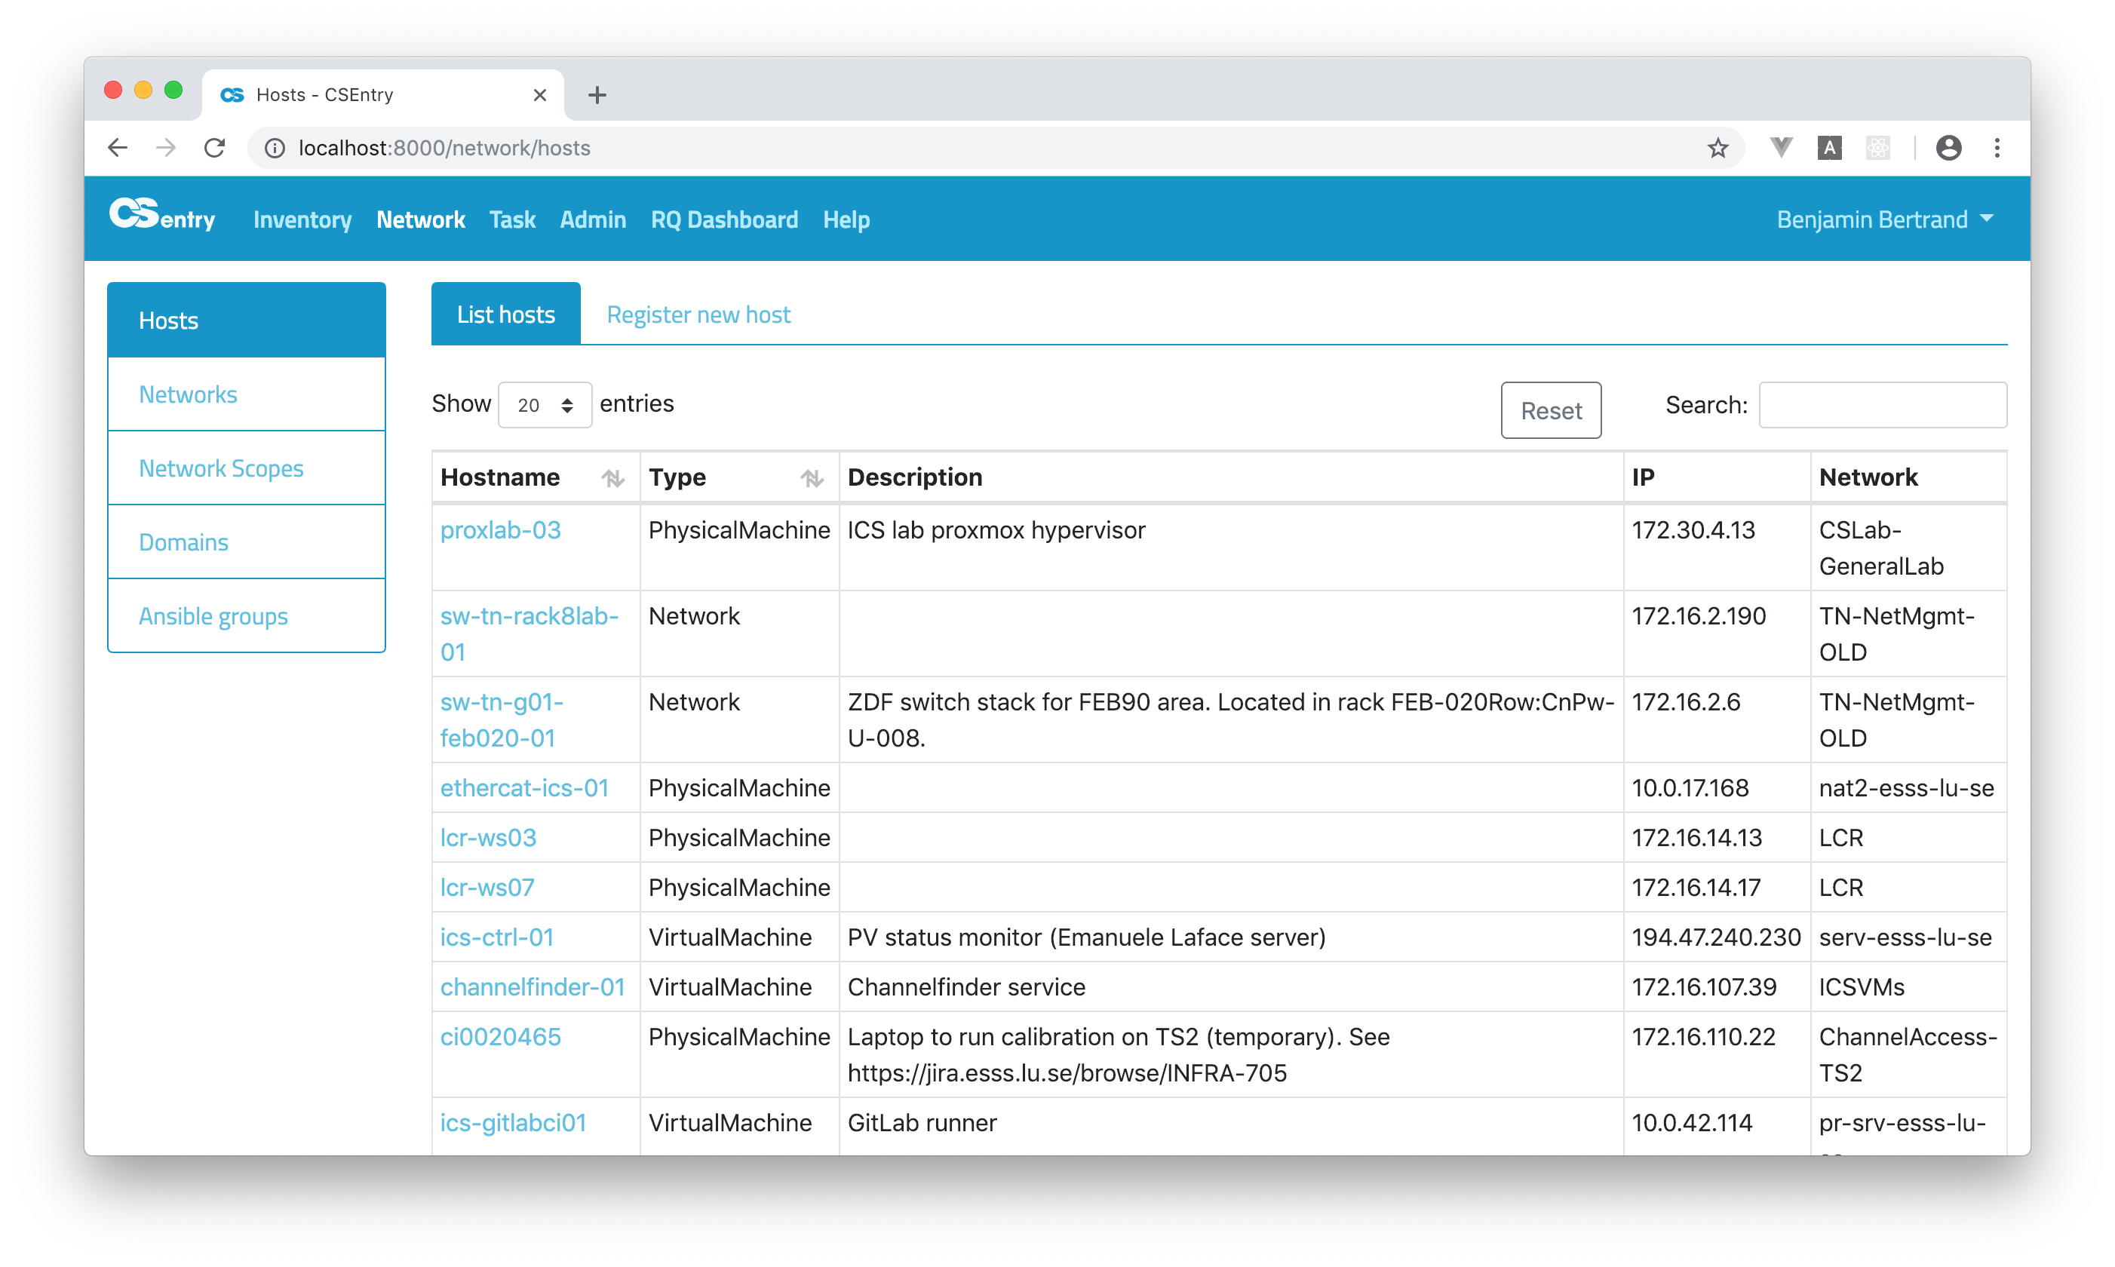This screenshot has height=1267, width=2115.
Task: Click into the Search input field
Action: (1882, 405)
